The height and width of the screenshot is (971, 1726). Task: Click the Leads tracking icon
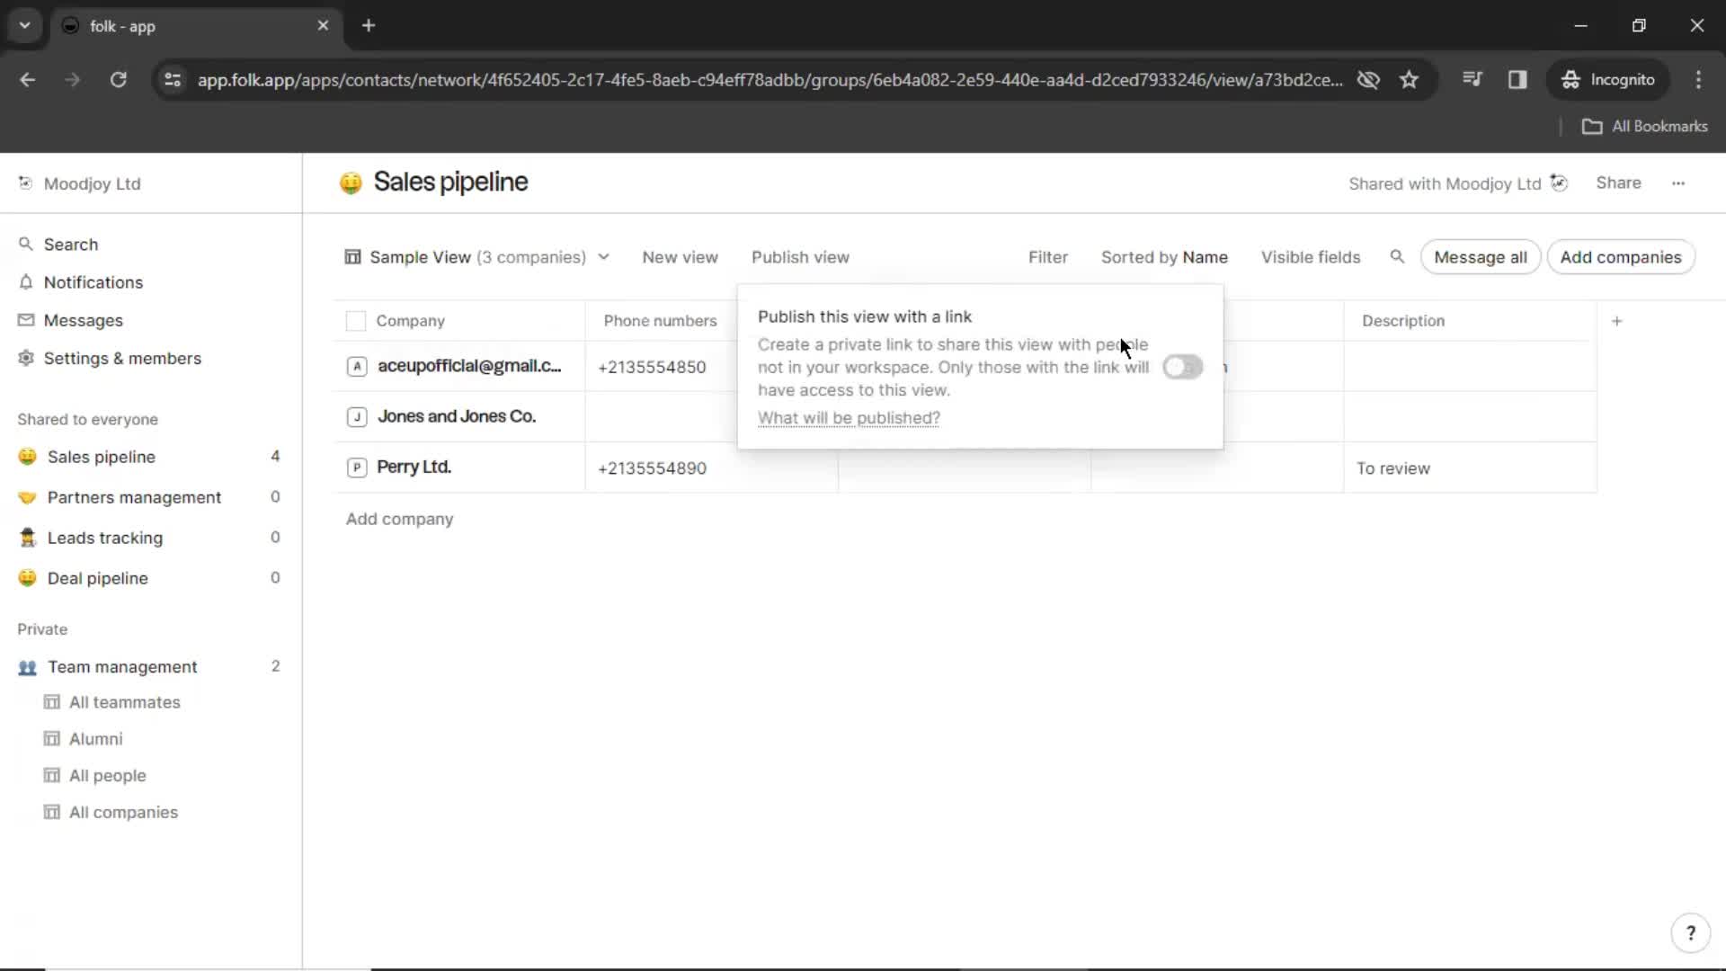tap(27, 537)
